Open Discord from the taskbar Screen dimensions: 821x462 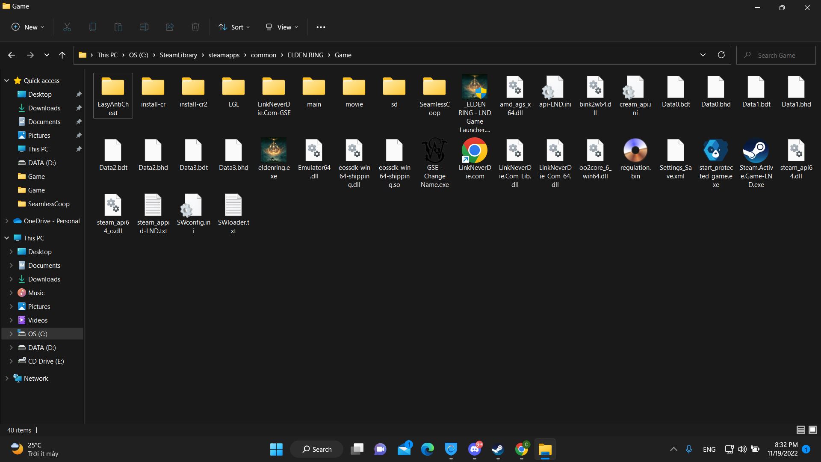pos(475,449)
